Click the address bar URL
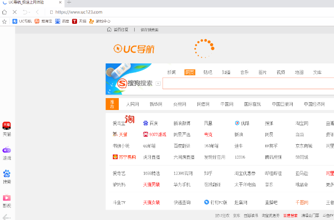Screen dimensions: 334x220 click(x=79, y=12)
